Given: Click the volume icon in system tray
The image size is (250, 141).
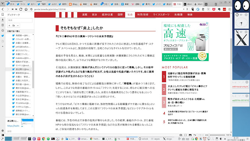Looking at the screenshot, I should pos(221,139).
